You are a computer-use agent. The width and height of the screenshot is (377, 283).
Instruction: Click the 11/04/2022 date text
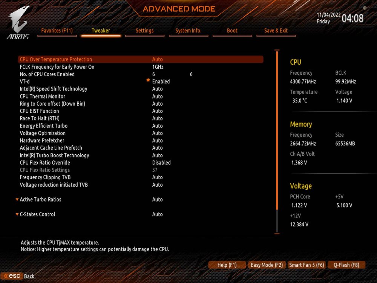[328, 15]
